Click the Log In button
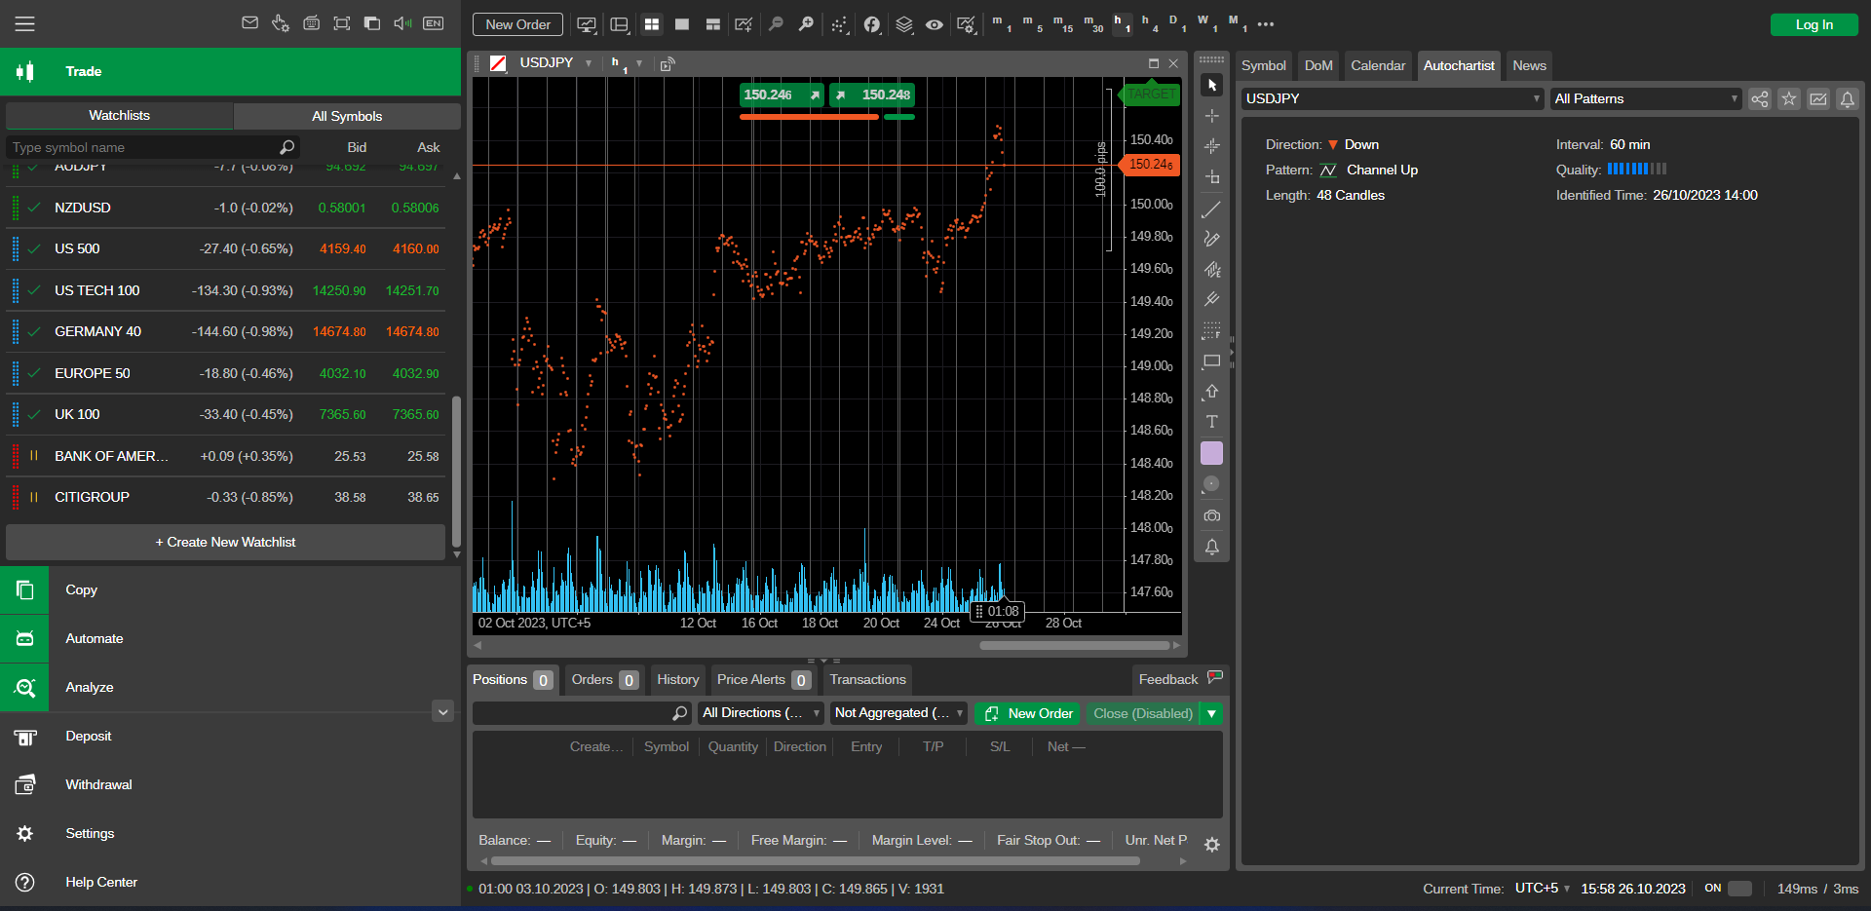This screenshot has width=1871, height=911. tap(1814, 24)
